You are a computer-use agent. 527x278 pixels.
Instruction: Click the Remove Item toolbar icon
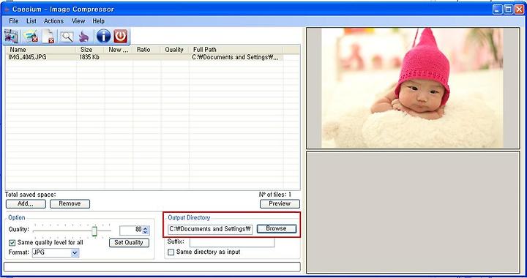pyautogui.click(x=31, y=36)
